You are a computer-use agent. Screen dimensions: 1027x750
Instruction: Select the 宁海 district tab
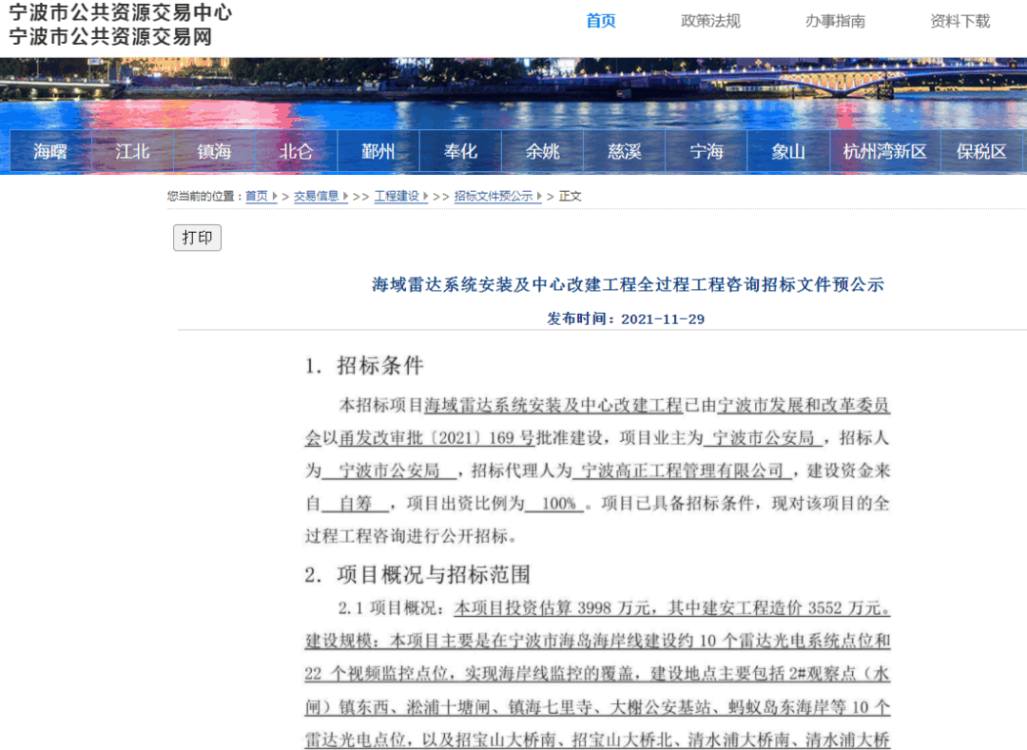[x=707, y=151]
